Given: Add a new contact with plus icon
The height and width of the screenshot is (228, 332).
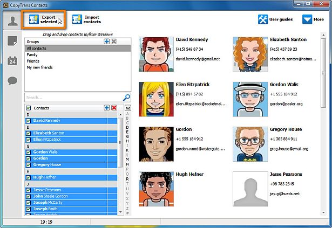Looking at the screenshot, I should (x=107, y=108).
